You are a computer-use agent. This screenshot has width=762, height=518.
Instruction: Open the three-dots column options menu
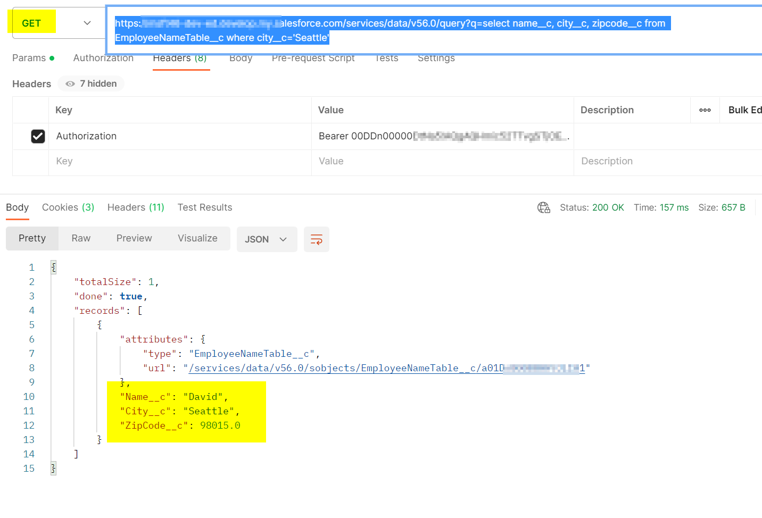705,110
